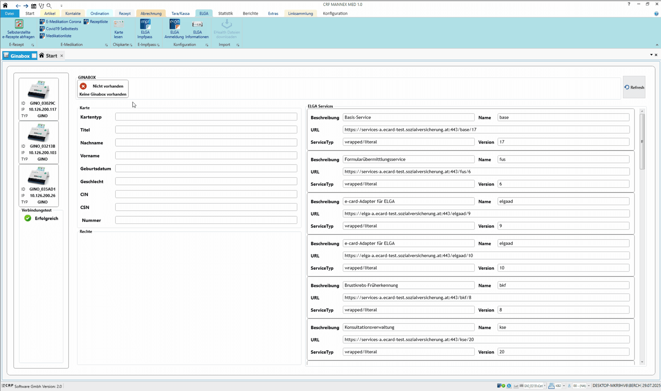The image size is (661, 391).
Task: Click the ELGA Services vertical scrollbar
Action: tap(642, 236)
